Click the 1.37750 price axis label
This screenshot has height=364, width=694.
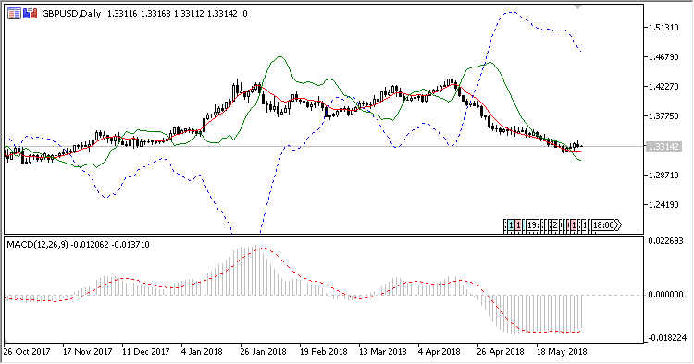click(663, 116)
